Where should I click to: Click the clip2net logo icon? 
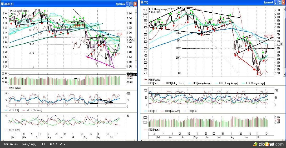coord(255,144)
